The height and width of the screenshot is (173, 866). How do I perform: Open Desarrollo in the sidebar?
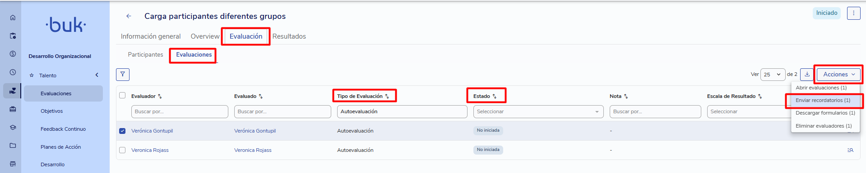tap(52, 164)
